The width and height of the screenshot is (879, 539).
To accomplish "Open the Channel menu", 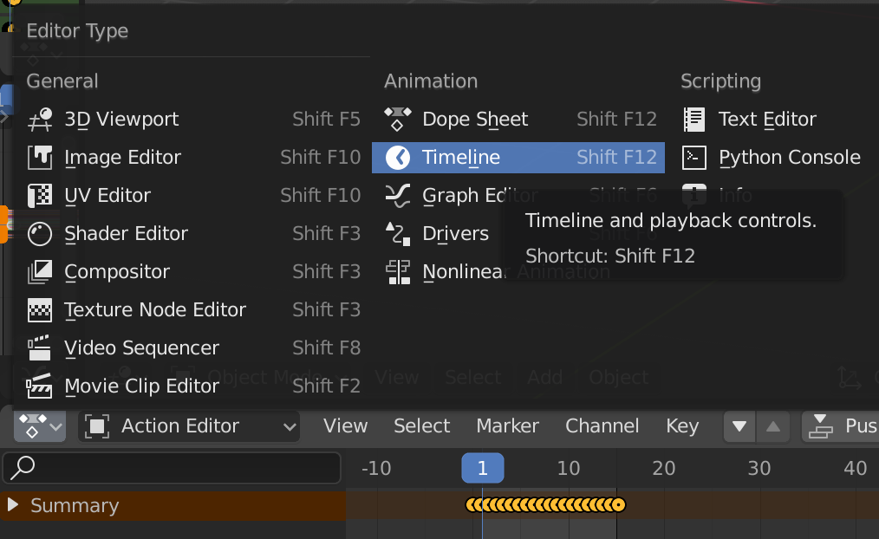I will tap(602, 426).
